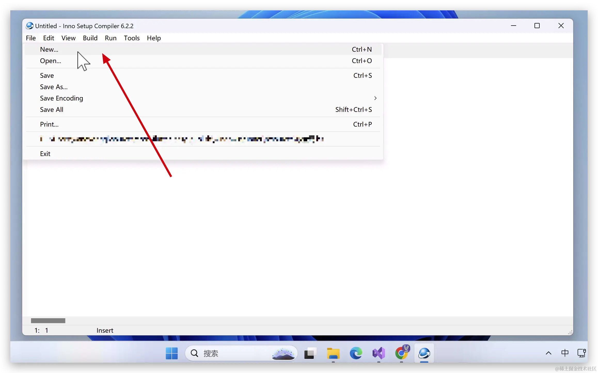
Task: Click the display tray icon
Action: (x=581, y=353)
